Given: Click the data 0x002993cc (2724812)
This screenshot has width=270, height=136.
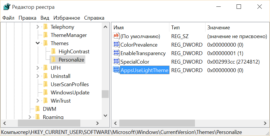Looking at the screenshot, I should pyautogui.click(x=233, y=62).
